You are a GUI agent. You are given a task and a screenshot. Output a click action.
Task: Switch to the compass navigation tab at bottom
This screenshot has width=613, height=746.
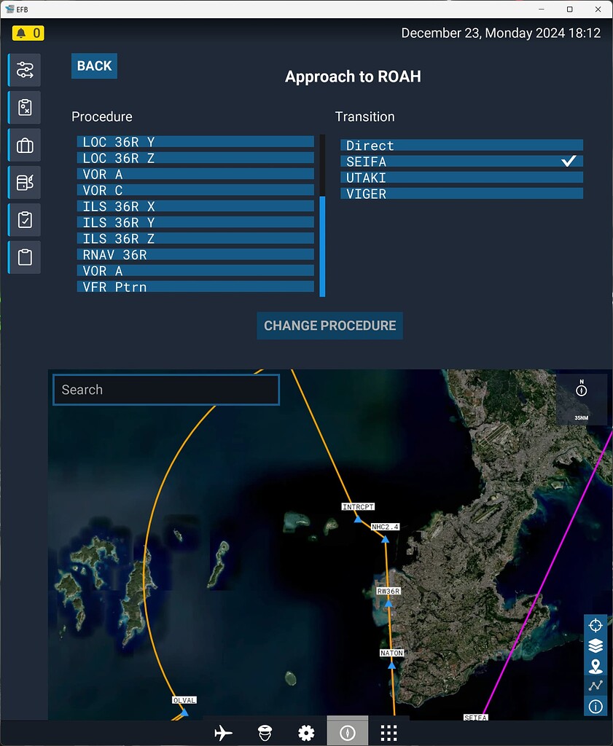coord(347,731)
